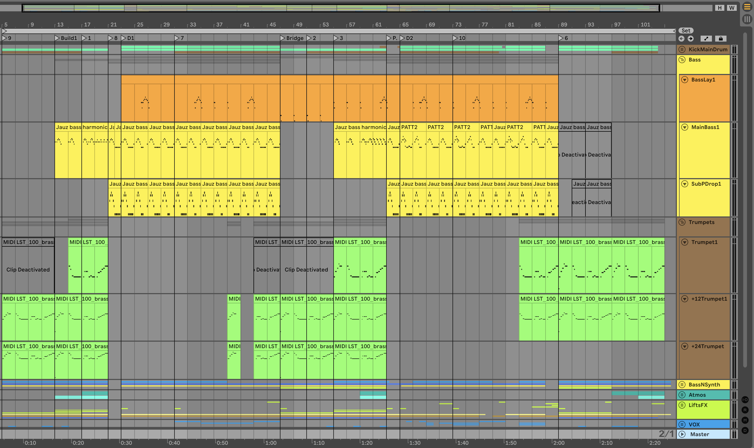Viewport: 754px width, 448px height.
Task: Show the In/Out section via I-O button
Action: pos(745,400)
